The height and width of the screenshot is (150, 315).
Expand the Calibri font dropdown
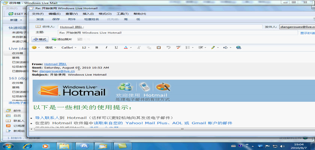point(69,48)
